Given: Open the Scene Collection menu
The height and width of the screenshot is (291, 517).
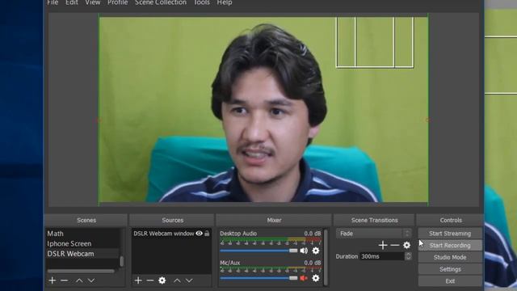Looking at the screenshot, I should pos(161,2).
